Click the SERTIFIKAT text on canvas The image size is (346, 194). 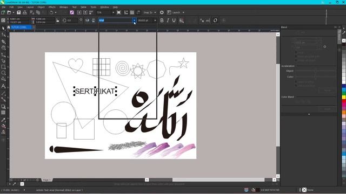pos(95,91)
